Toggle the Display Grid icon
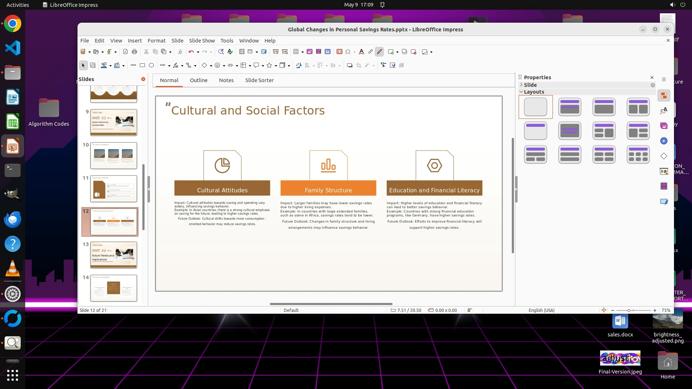This screenshot has width=692, height=389. 242,52
